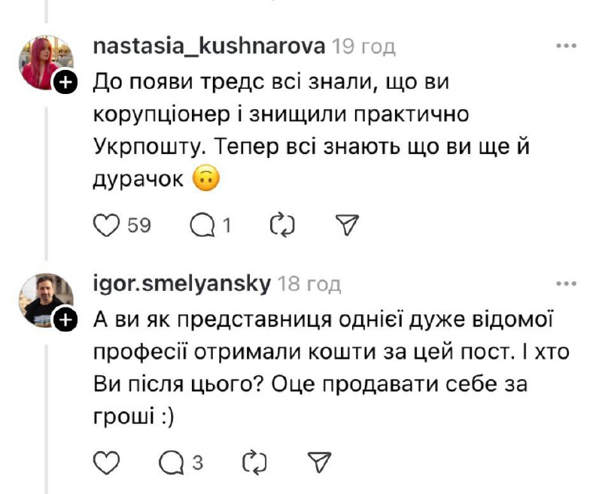
Task: Share nastasia_kushnarova's comment via paper plane icon
Action: coord(348,225)
